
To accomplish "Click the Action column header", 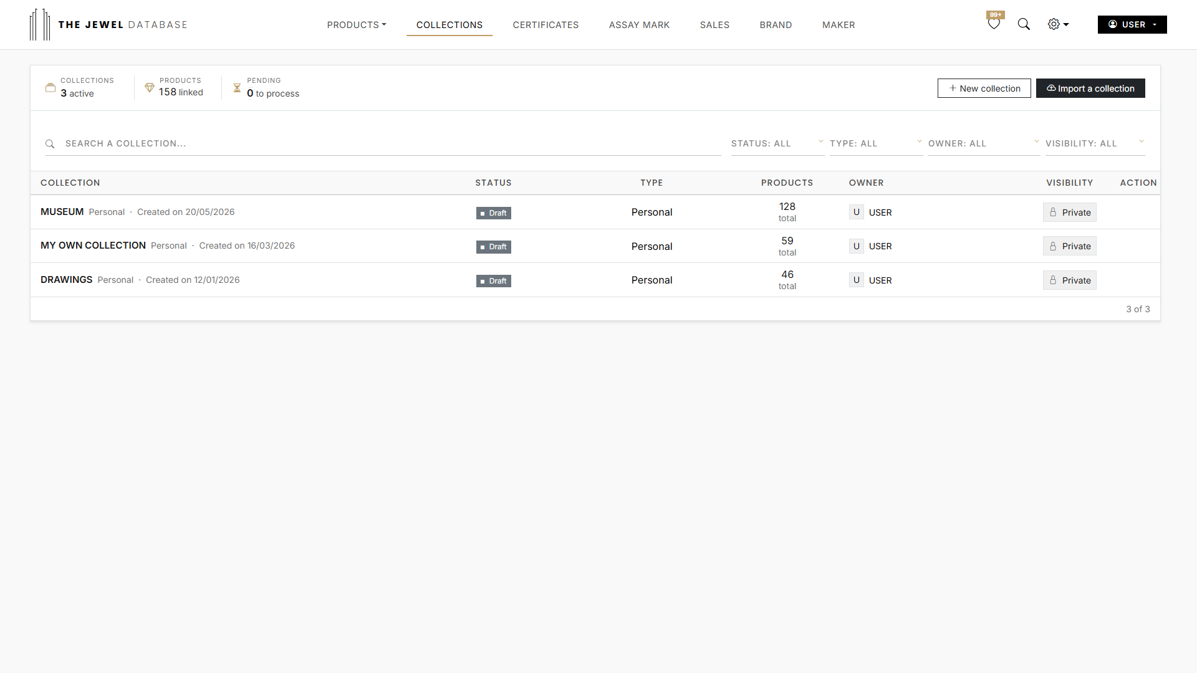I will click(1138, 183).
